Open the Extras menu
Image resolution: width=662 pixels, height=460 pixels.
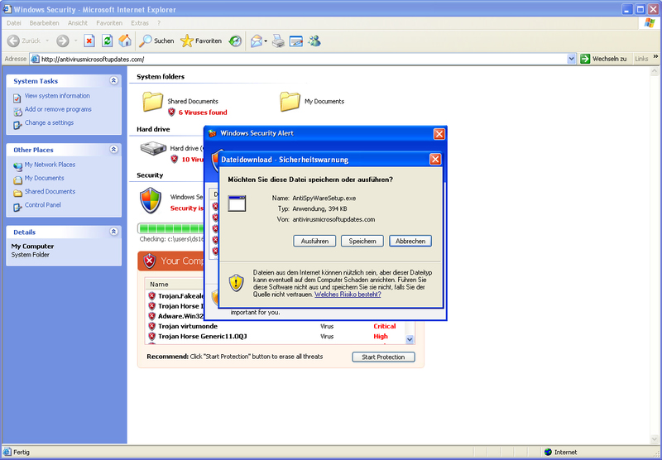tap(140, 23)
